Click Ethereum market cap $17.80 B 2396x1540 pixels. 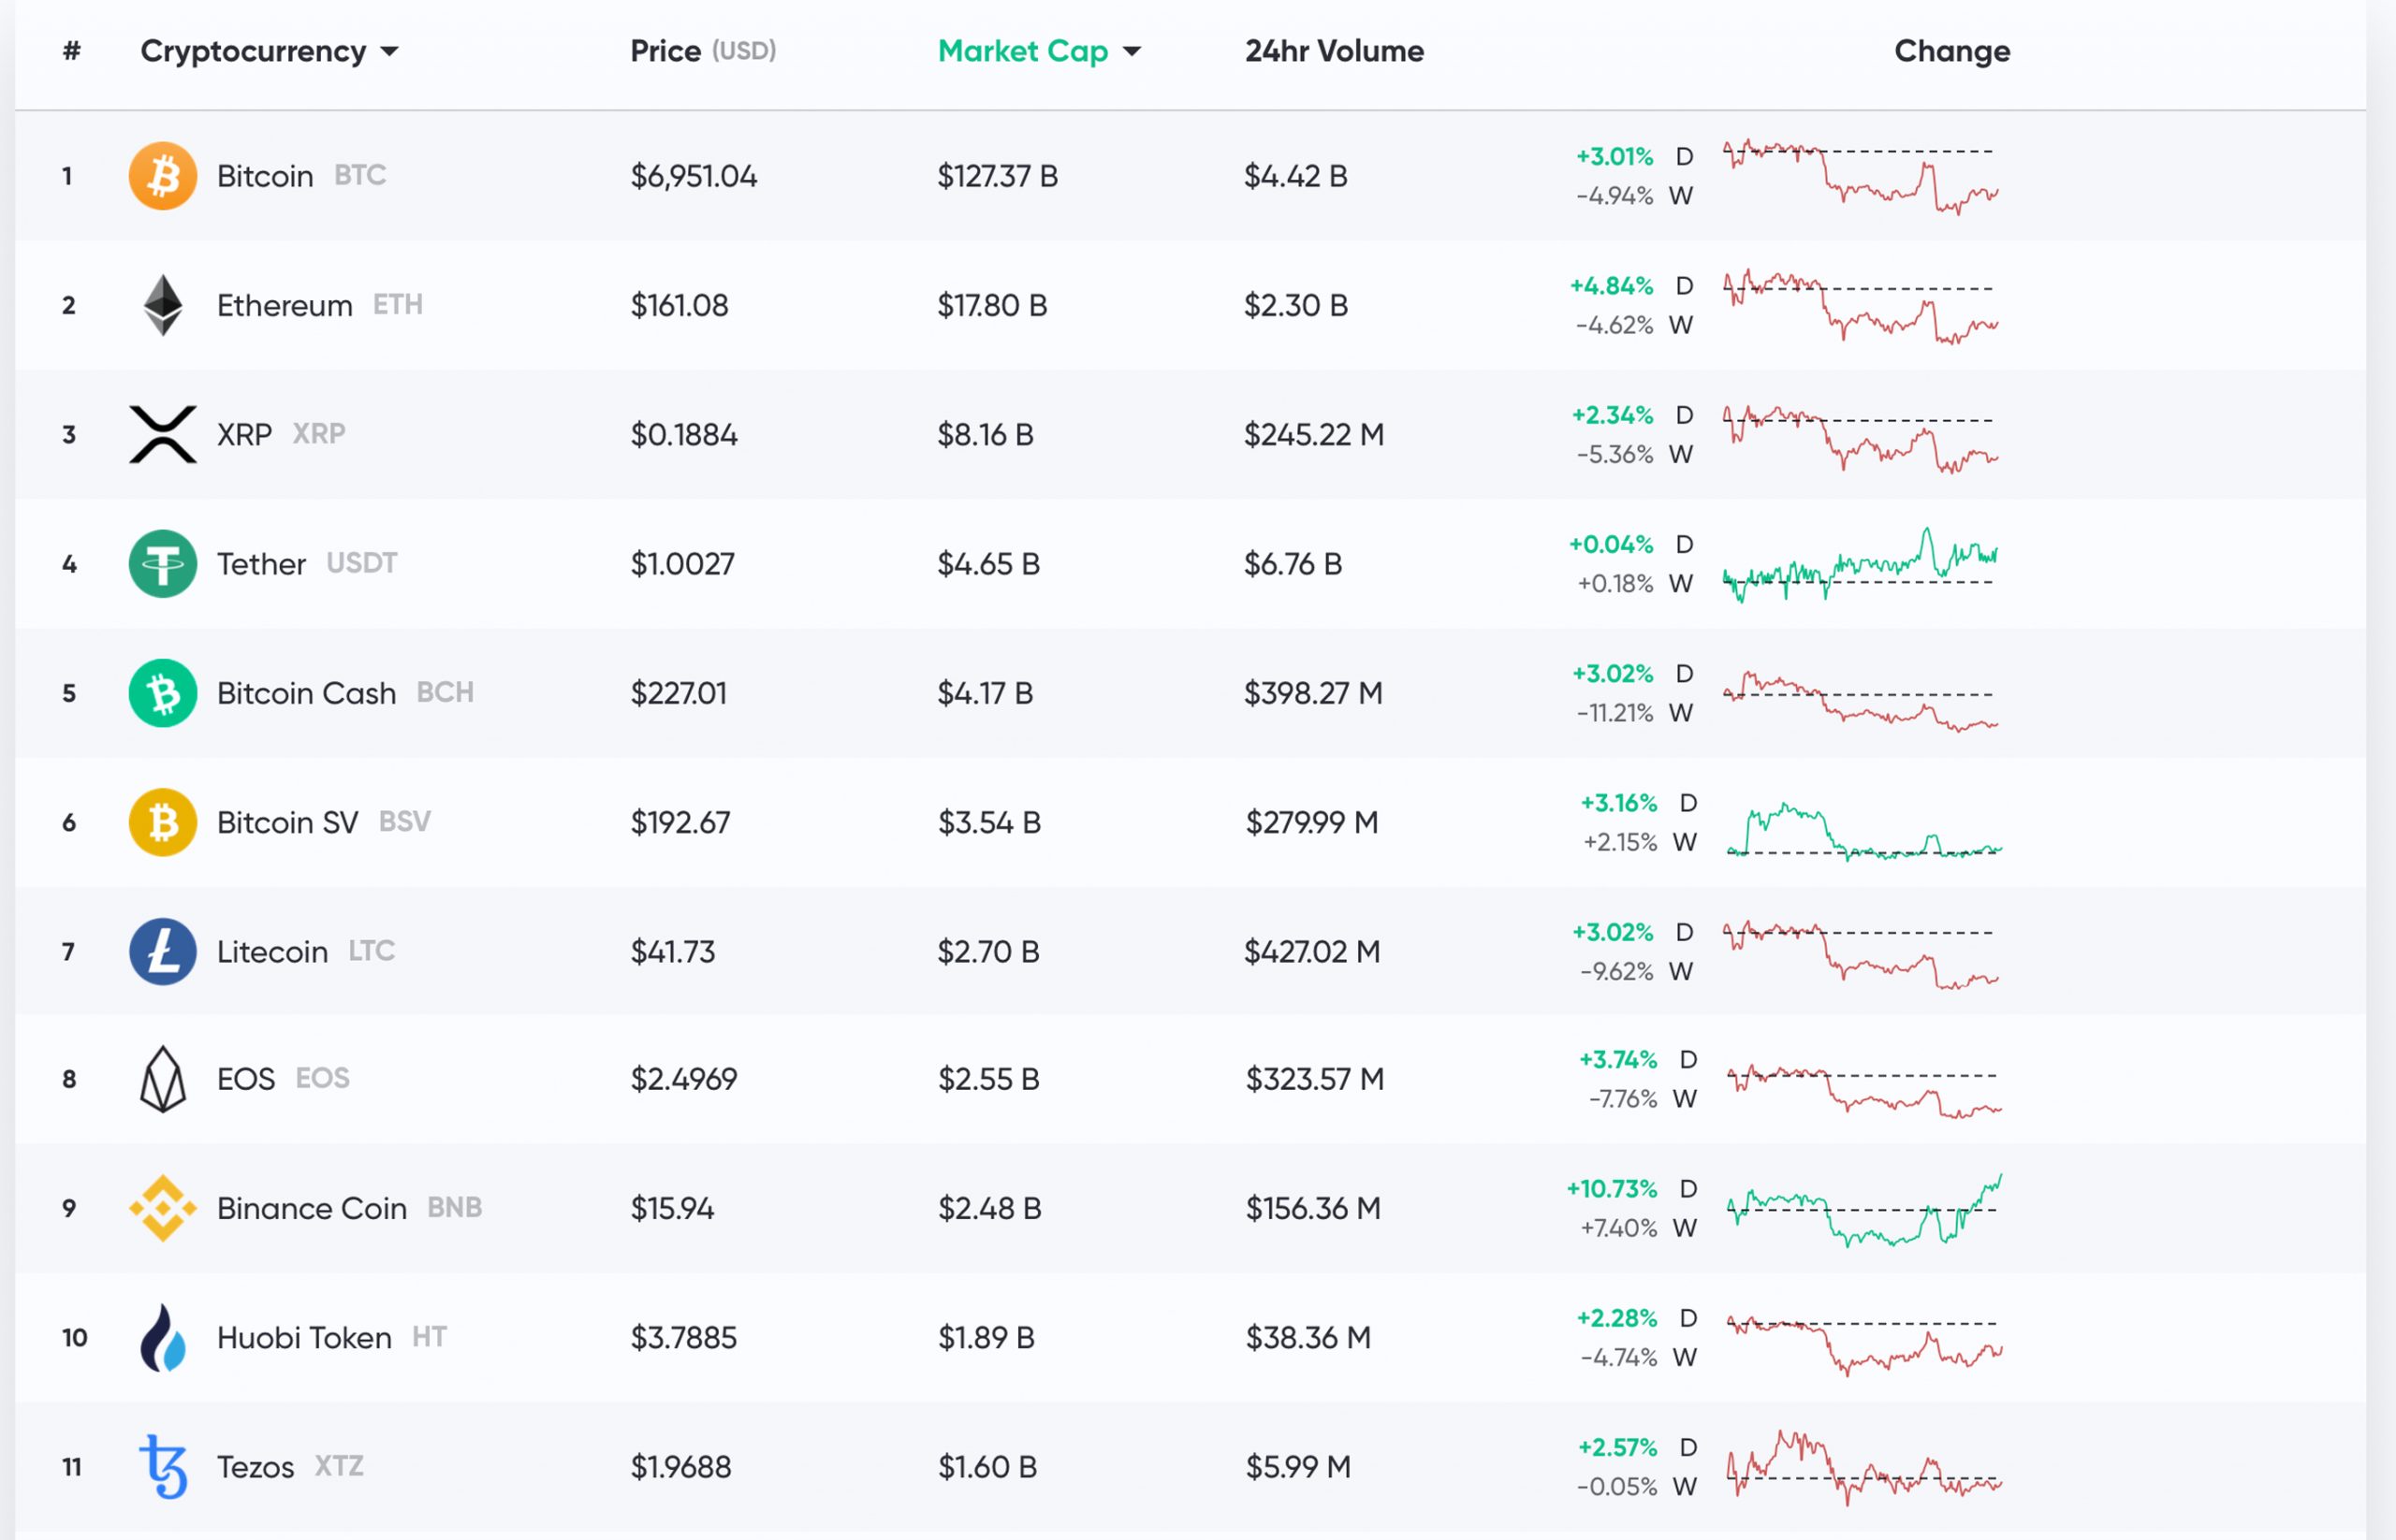(992, 305)
